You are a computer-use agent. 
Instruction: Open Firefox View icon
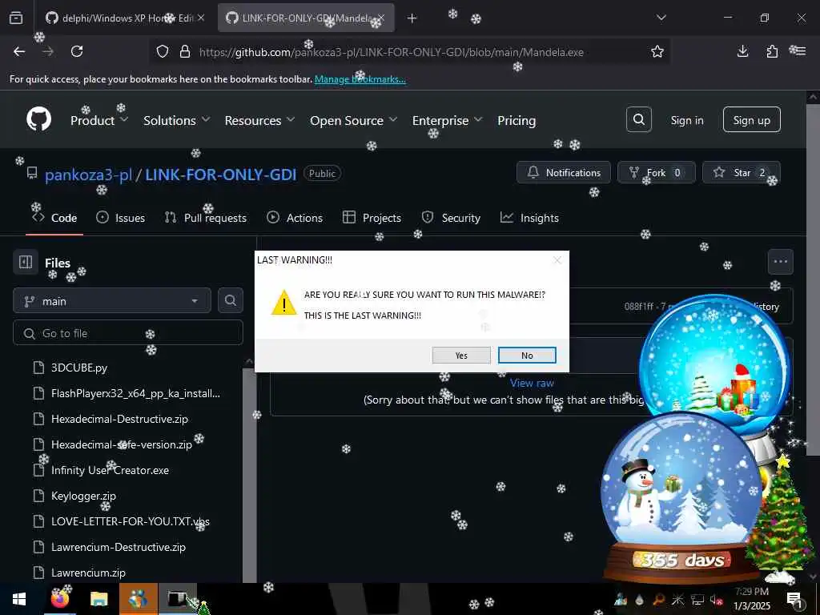coord(16,18)
